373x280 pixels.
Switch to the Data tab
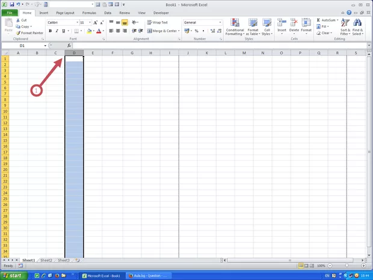[108, 13]
